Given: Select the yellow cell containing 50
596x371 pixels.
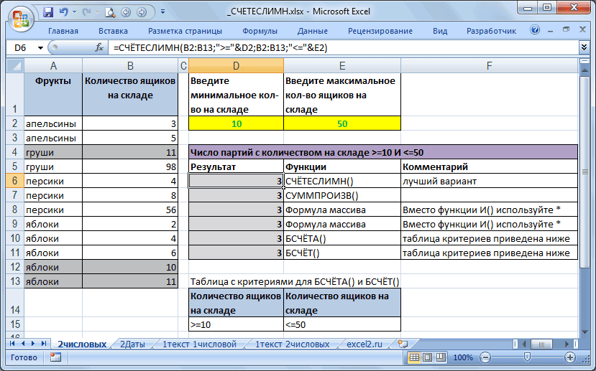Looking at the screenshot, I should pos(342,123).
